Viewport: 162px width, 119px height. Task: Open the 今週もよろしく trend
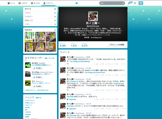point(30,103)
